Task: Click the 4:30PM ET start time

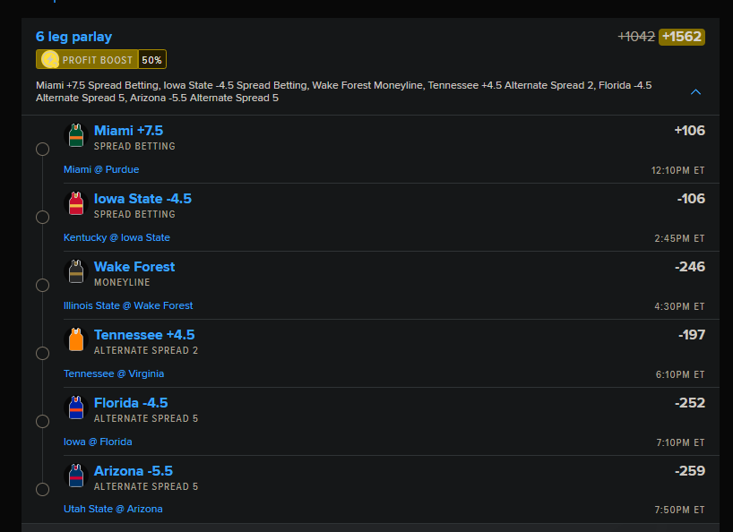Action: (x=679, y=307)
